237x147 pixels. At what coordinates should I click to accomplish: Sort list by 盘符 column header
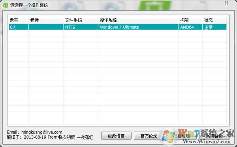click(18, 20)
